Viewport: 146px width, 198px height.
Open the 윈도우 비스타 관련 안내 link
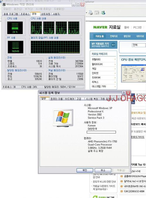(104, 181)
